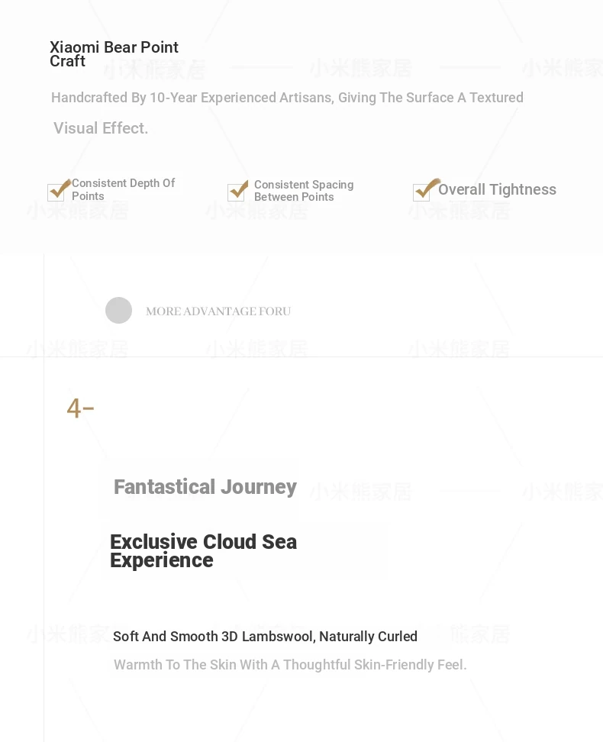Click the watermark beneath the Overall Tightness label

click(x=459, y=211)
